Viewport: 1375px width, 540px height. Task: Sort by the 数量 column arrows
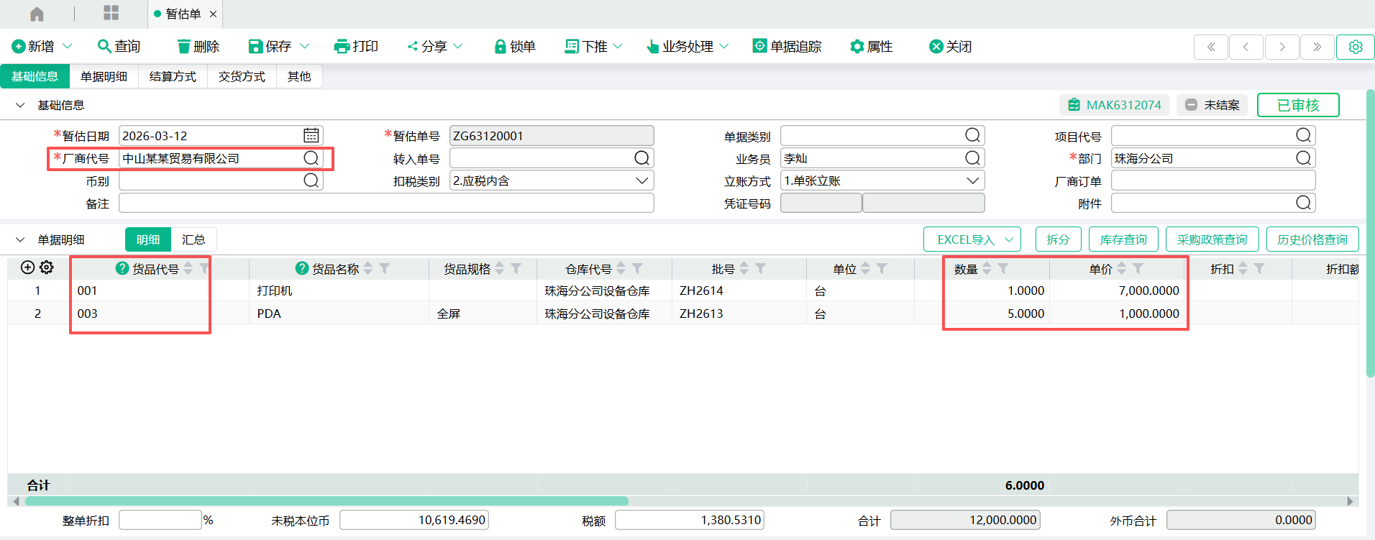pyautogui.click(x=987, y=268)
